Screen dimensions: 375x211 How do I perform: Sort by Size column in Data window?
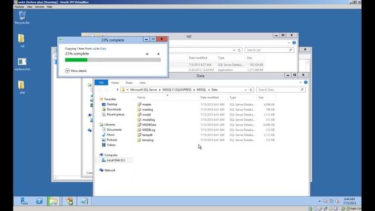261,97
